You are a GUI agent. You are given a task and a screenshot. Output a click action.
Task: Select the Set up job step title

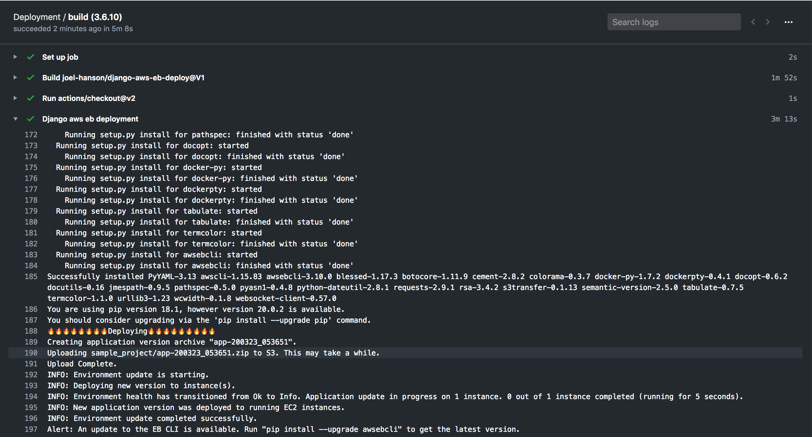60,57
